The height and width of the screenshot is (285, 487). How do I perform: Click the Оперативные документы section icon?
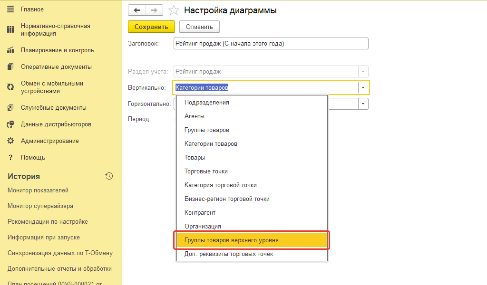click(10, 67)
